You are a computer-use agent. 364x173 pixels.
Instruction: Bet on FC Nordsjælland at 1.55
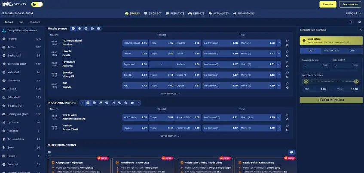(x=135, y=43)
